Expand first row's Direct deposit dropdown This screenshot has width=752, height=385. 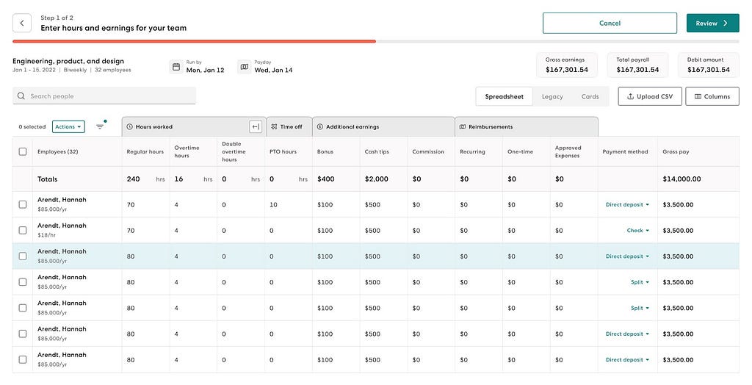point(627,205)
